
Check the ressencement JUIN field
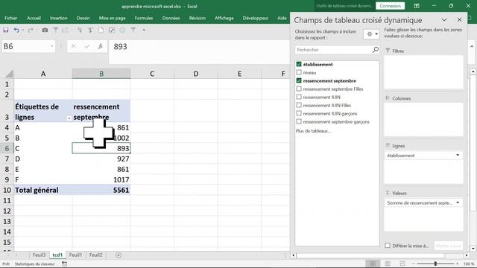299,97
